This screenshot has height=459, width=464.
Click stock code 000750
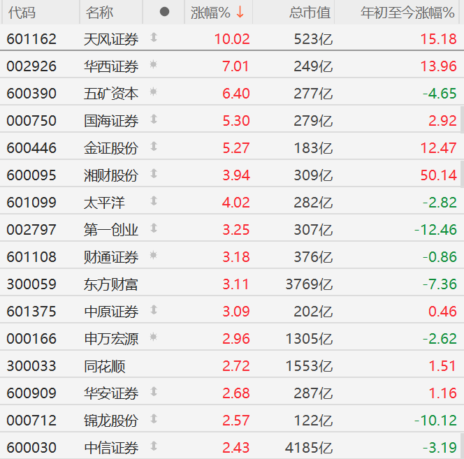pos(31,121)
